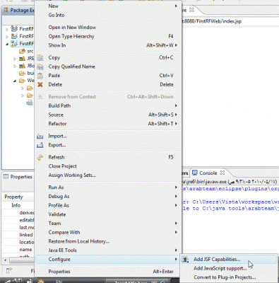Expand the second FirstRF project node
Viewport: 279px width, 283px height.
[x=7, y=37]
